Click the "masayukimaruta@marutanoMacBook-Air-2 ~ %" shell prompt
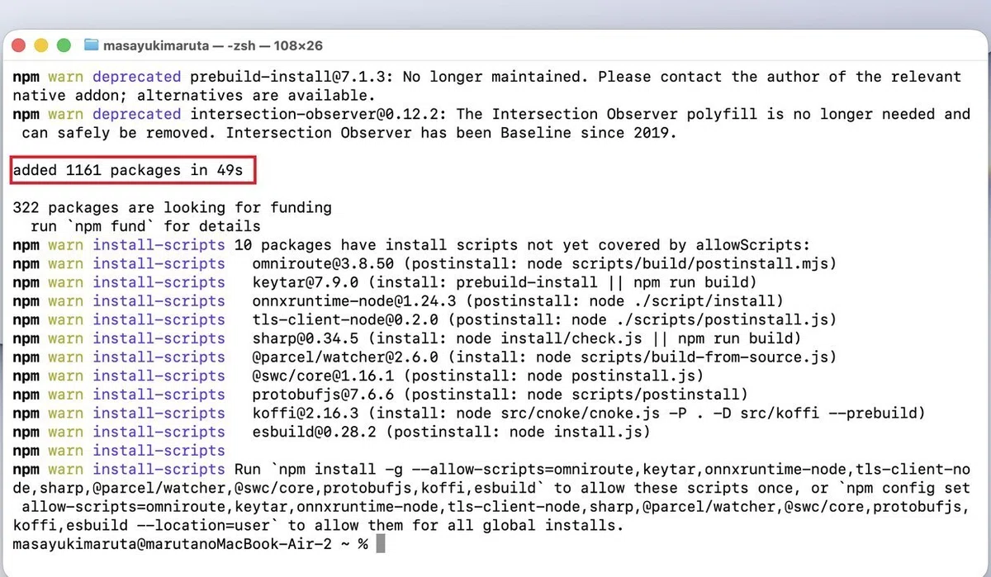 point(191,544)
